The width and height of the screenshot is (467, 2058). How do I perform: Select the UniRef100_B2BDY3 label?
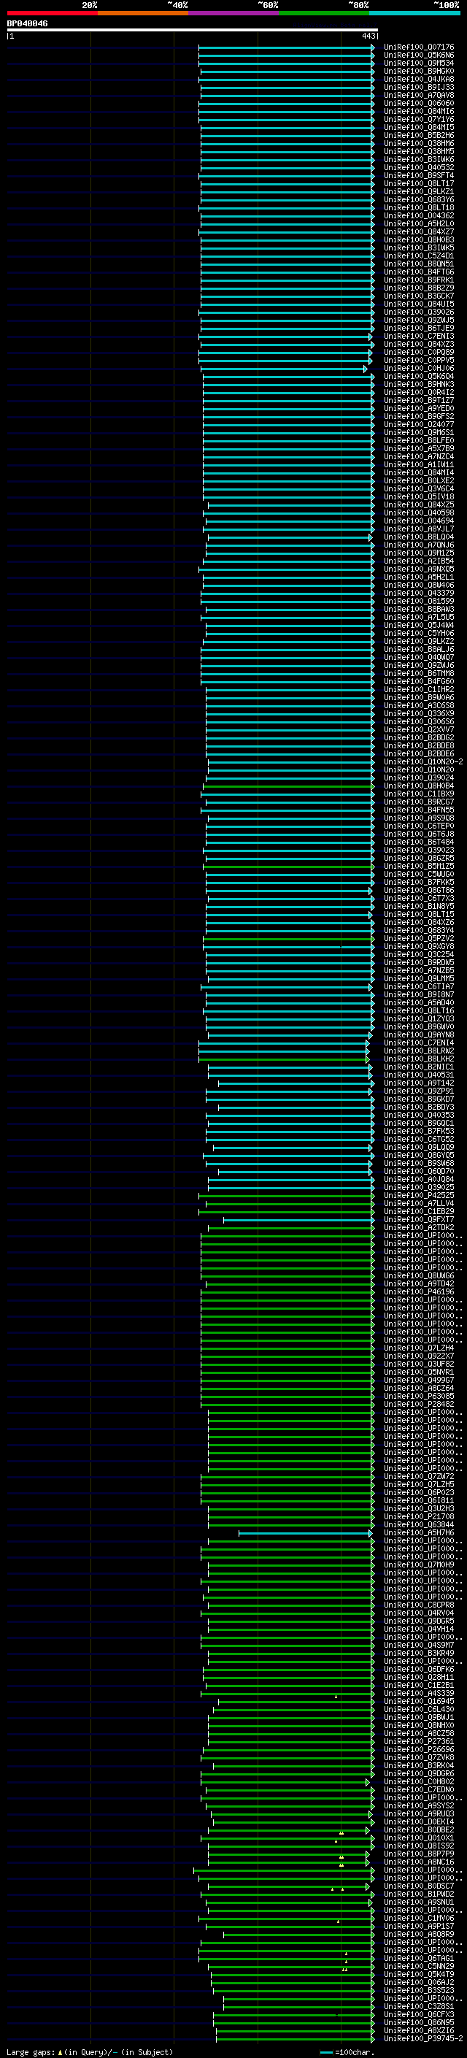[x=419, y=1107]
